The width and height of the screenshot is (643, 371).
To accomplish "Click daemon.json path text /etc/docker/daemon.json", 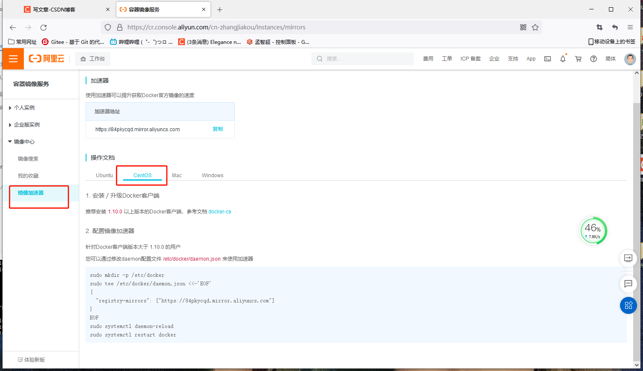I will [192, 259].
